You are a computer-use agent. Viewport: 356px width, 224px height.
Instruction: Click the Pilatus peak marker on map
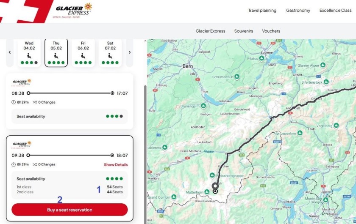pos(261,58)
